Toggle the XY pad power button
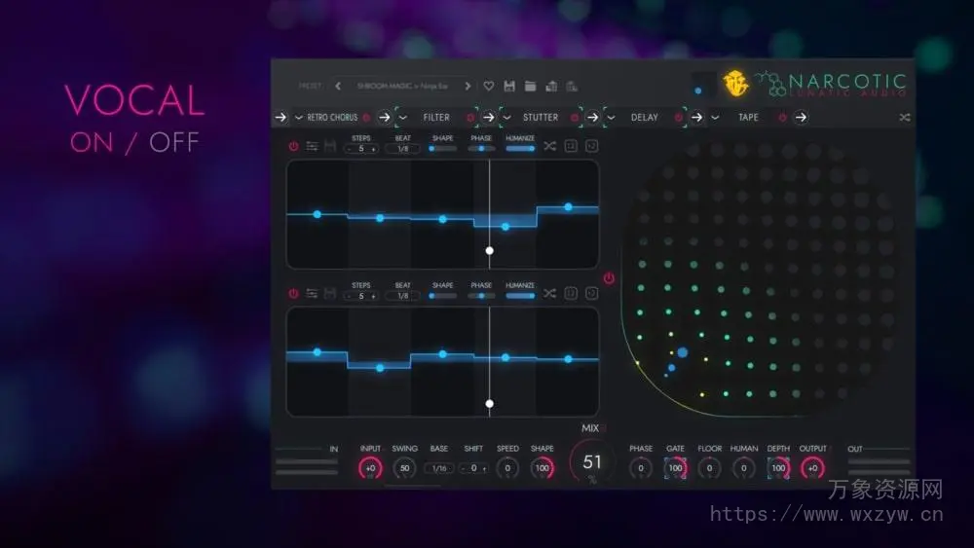This screenshot has width=974, height=548. pyautogui.click(x=609, y=278)
